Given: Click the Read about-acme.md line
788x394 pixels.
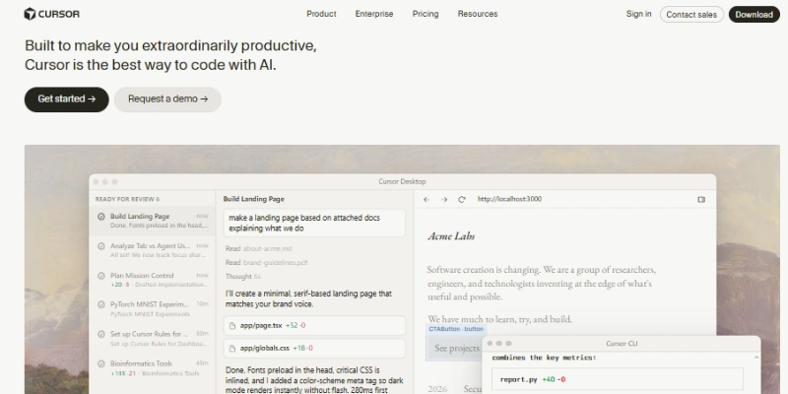Looking at the screenshot, I should 258,249.
